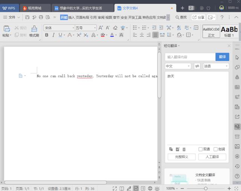Open the font size dropdown 五号
Screen dimensions: 241x191
95,28
